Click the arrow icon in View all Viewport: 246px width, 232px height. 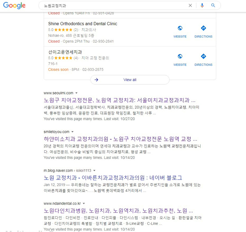pyautogui.click(x=96, y=80)
